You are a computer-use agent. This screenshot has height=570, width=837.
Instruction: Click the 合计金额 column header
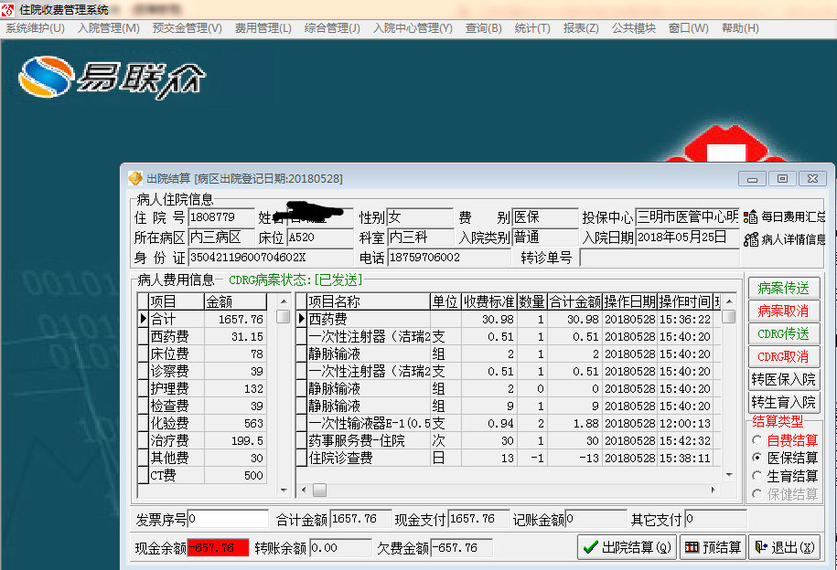click(574, 301)
